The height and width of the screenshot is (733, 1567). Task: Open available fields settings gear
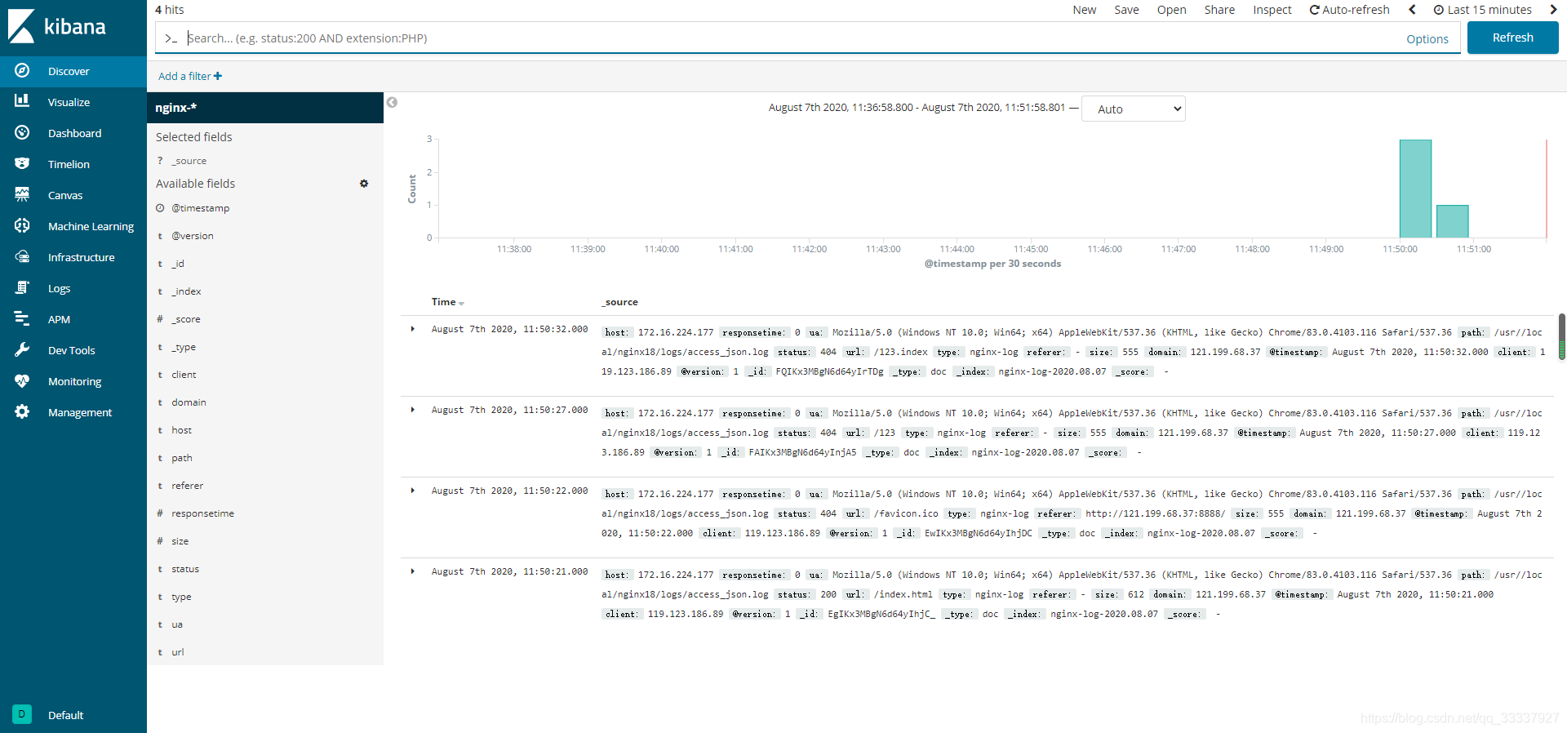[x=364, y=184]
